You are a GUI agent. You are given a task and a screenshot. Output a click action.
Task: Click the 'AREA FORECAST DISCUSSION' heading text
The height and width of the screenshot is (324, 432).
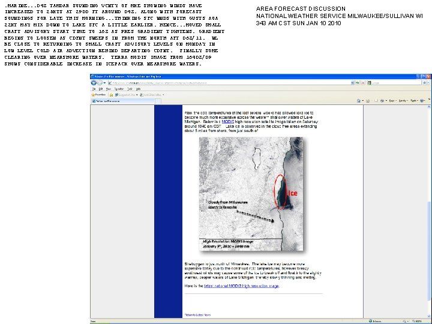301,9
